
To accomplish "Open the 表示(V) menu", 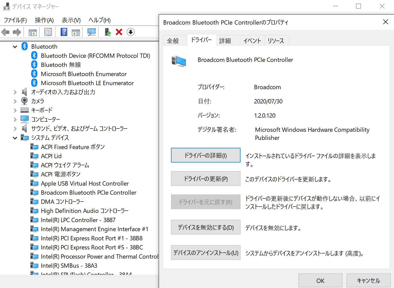I will (71, 20).
